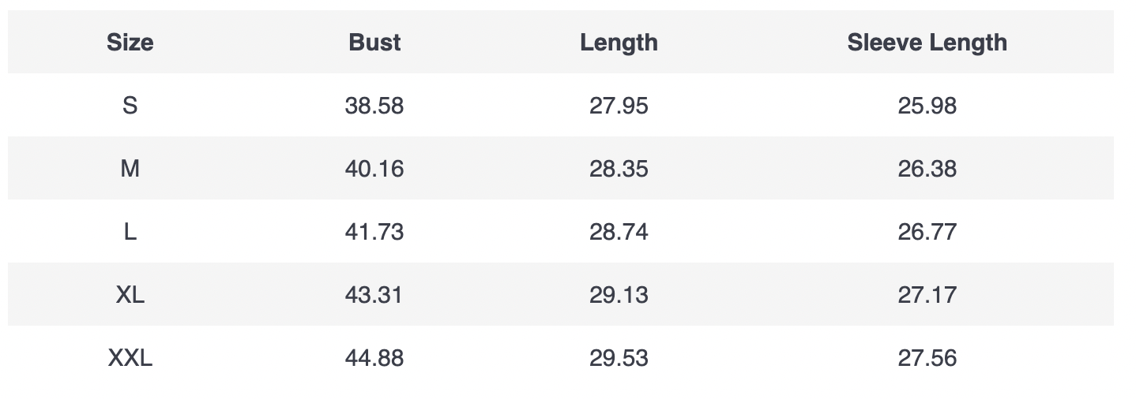Select the XXL size cell
The height and width of the screenshot is (399, 1136).
130,358
